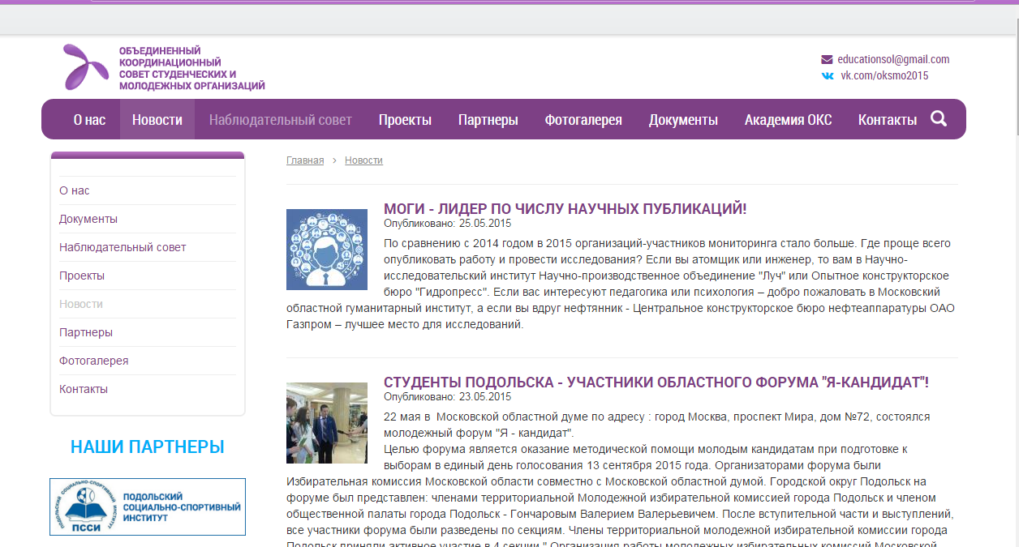Open the Я-КАНДИДАТ forum article headline
This screenshot has width=1019, height=547.
pyautogui.click(x=656, y=382)
